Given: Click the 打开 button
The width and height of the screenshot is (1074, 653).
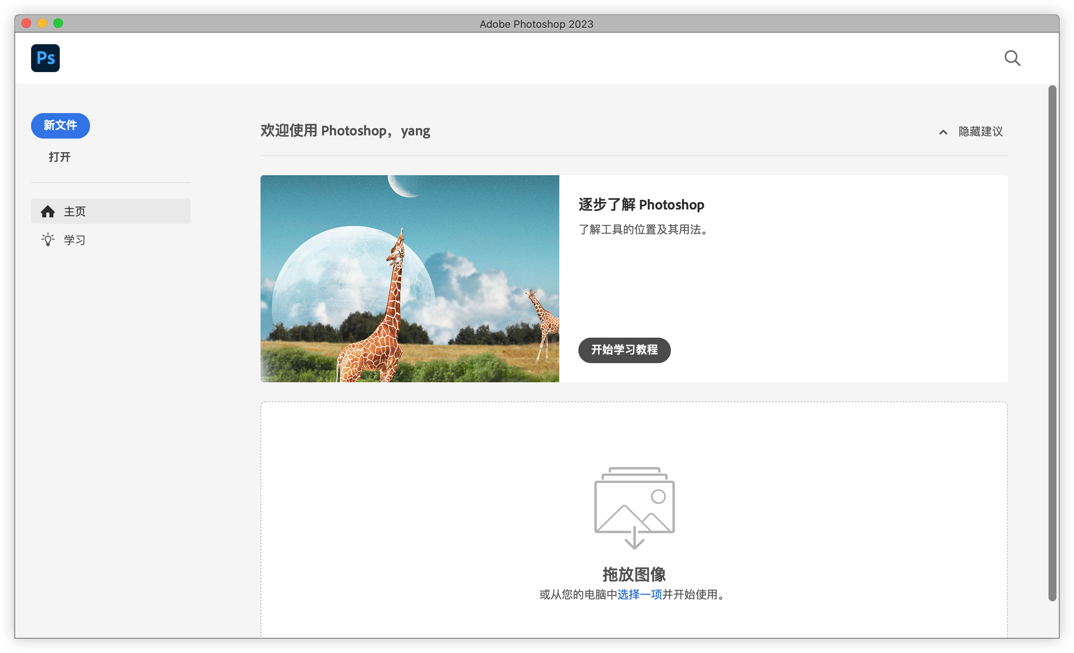Looking at the screenshot, I should (x=60, y=157).
